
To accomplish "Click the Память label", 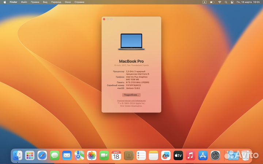I will (121, 82).
